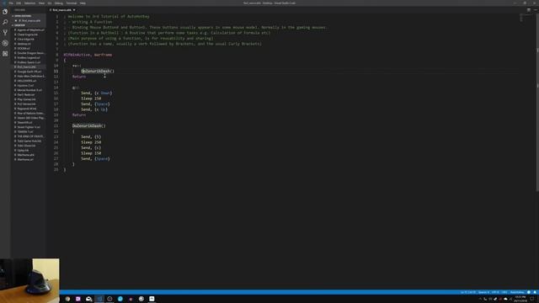Screen dimensions: 539x303
Task: Click the Split Editor icon at top right
Action: 529,10
